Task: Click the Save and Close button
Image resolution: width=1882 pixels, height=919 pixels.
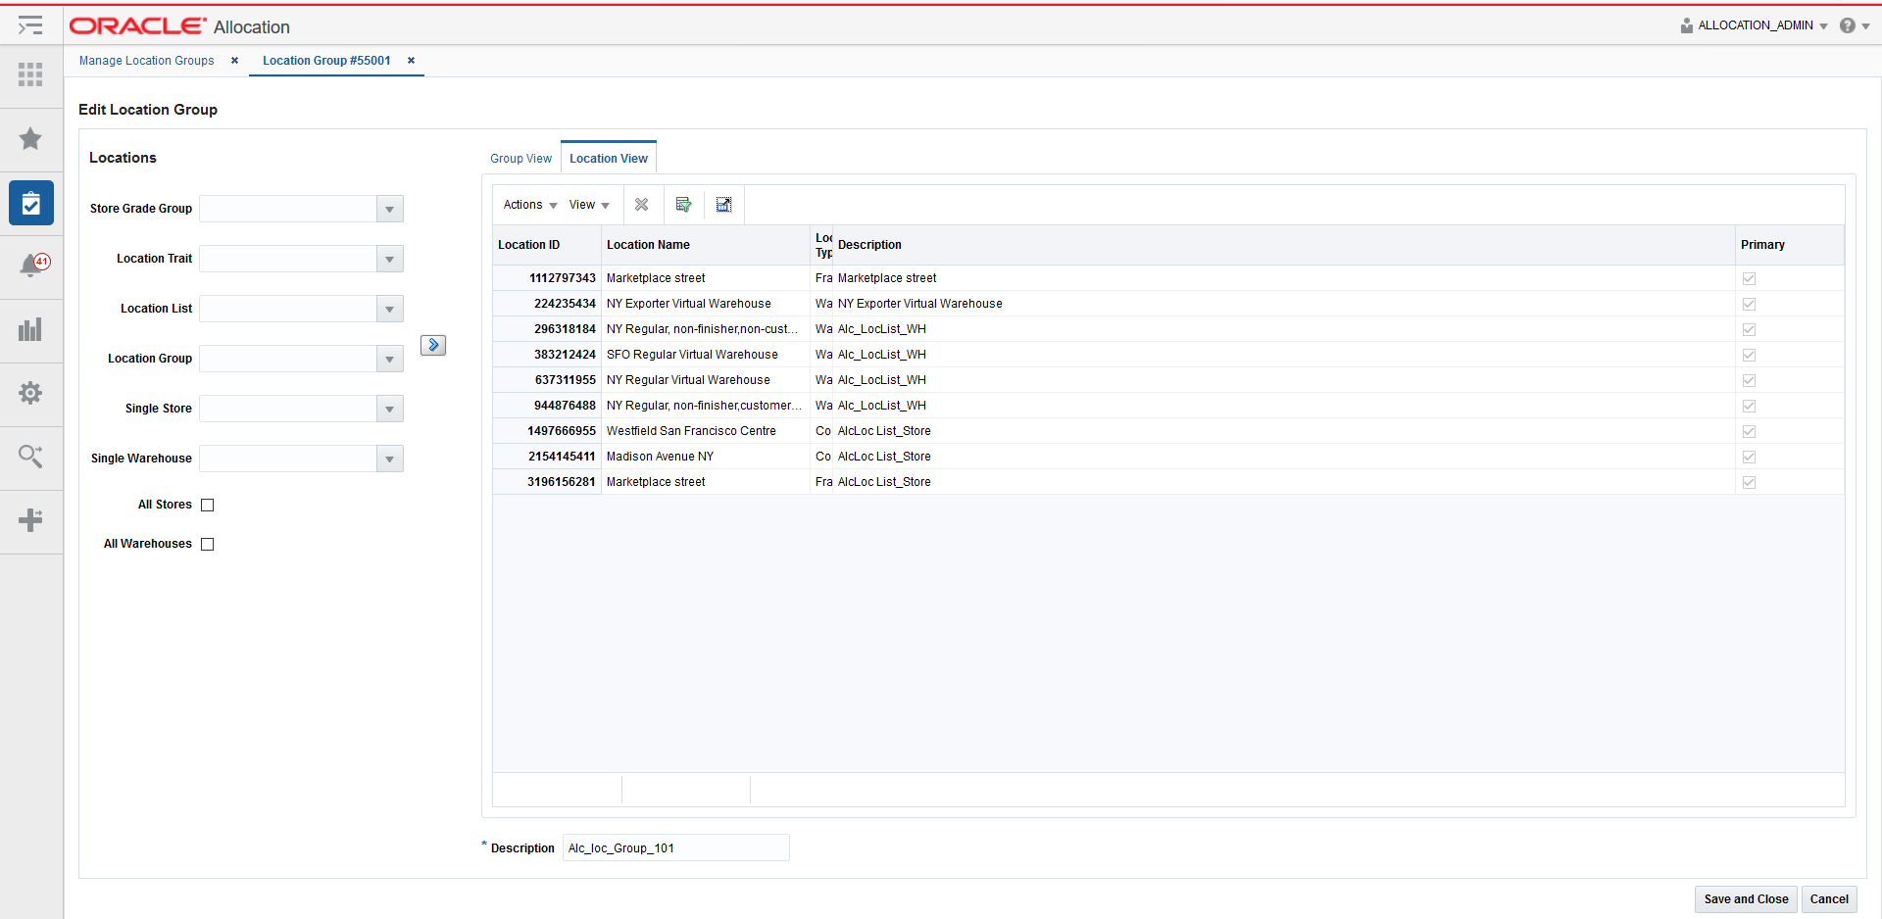Action: pos(1746,899)
